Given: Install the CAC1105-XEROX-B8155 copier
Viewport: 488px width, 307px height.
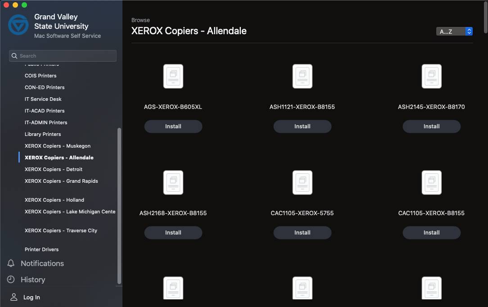Looking at the screenshot, I should [431, 233].
